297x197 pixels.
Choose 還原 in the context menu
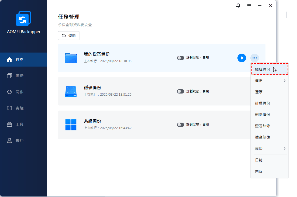coord(269,92)
